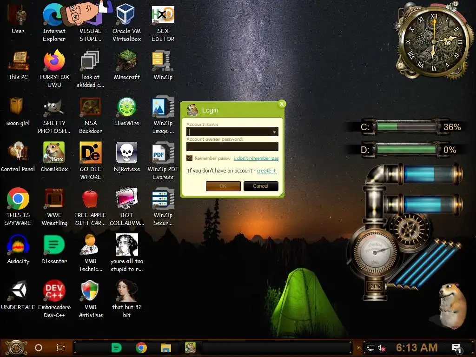Open the User desktop icon
Screen dimensions: 476x357
18,19
